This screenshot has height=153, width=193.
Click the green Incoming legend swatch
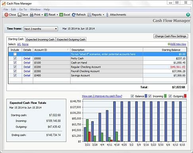pyautogui.click(x=165, y=96)
